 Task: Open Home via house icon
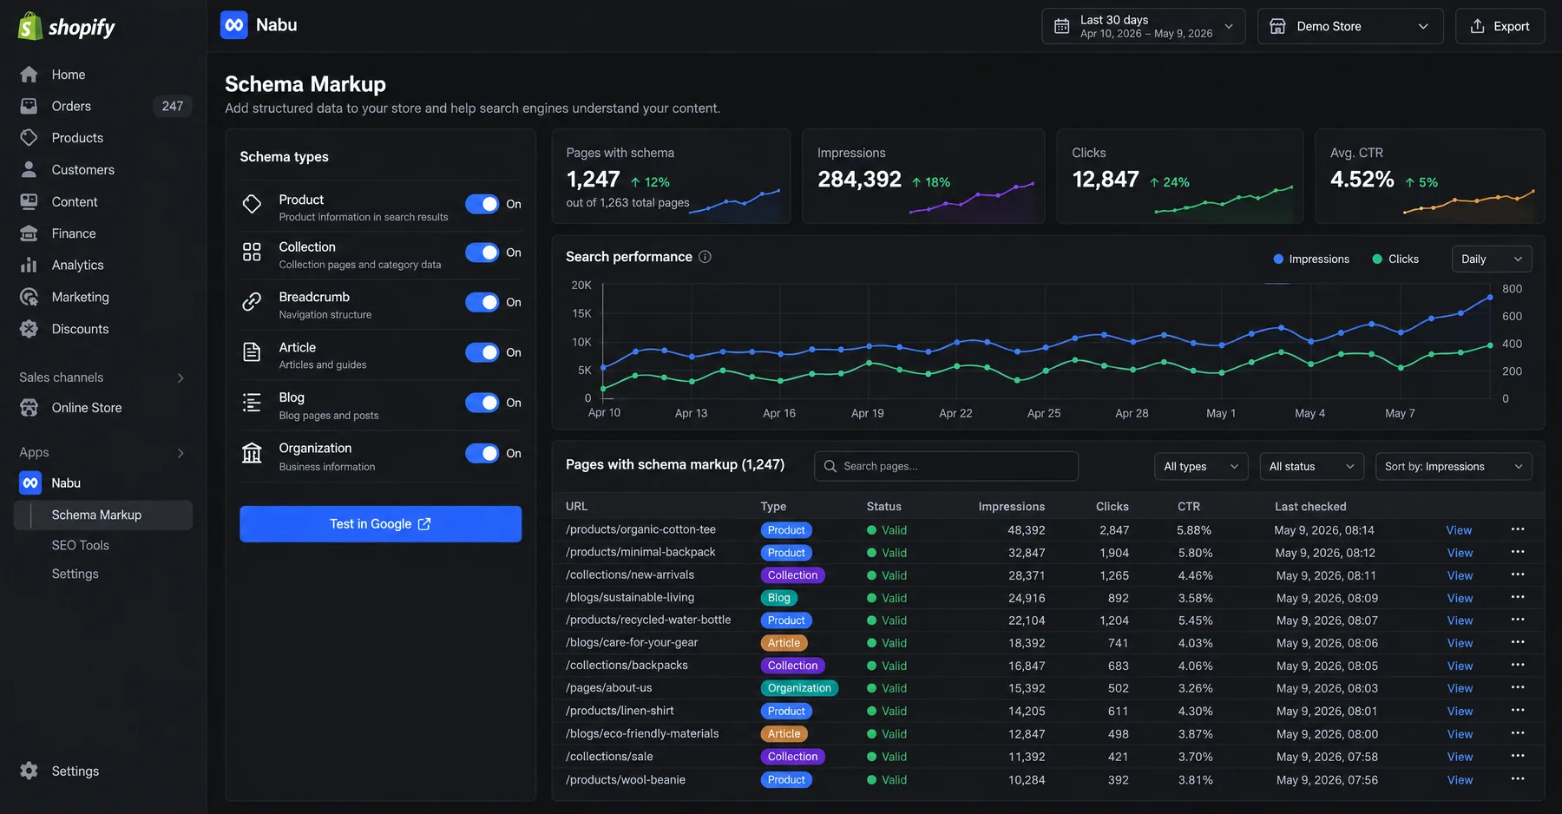[29, 75]
